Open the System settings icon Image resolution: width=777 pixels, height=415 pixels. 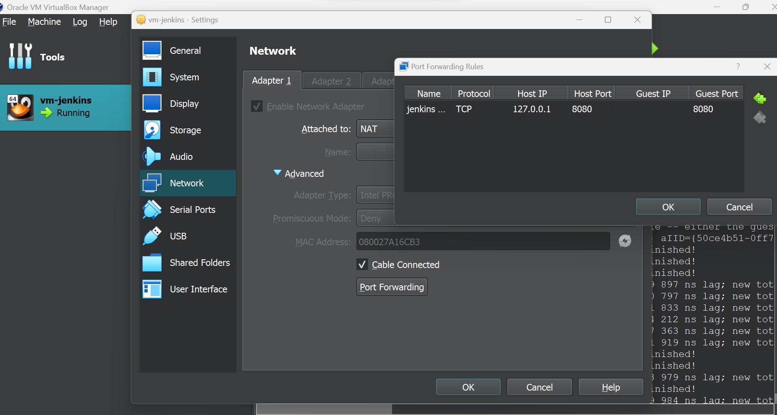point(152,77)
